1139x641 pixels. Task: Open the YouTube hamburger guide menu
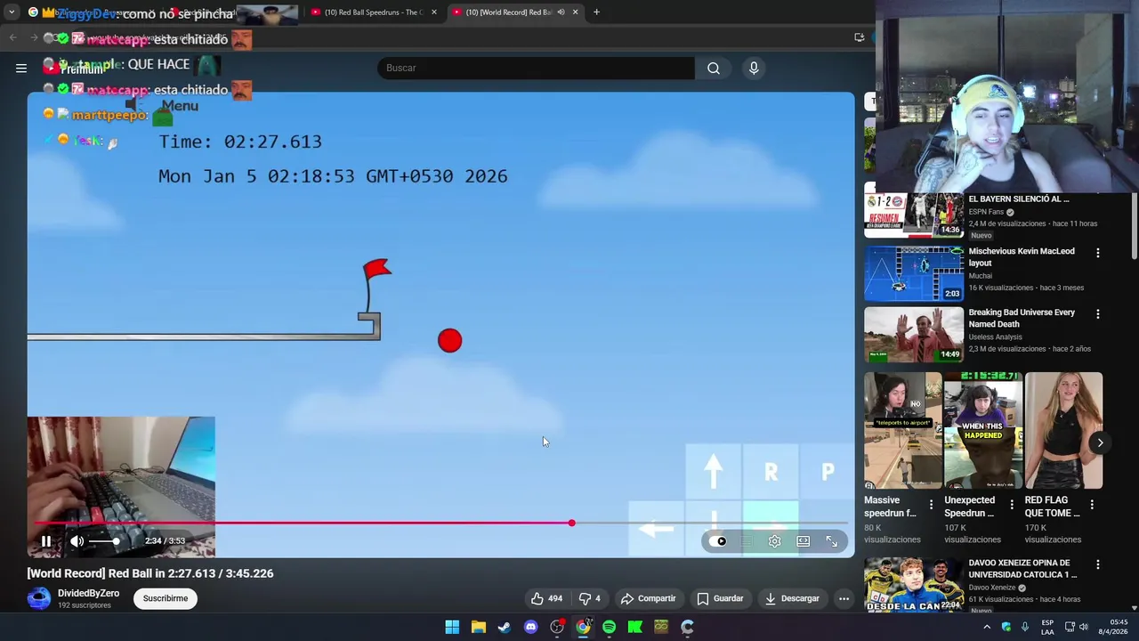point(21,68)
